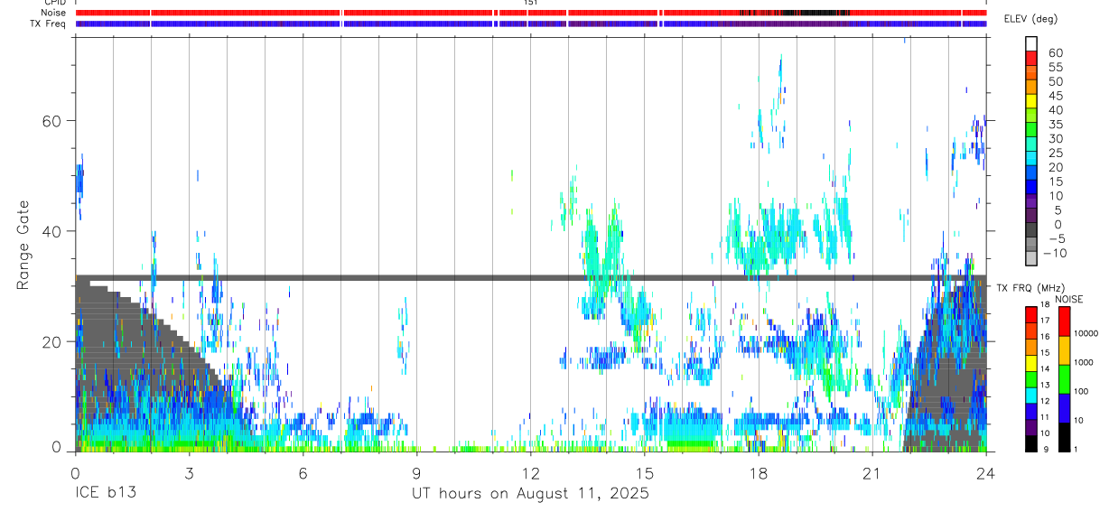Screen dimensions: 1109x512
Task: Click x-axis hour label 18
Action: pyautogui.click(x=758, y=473)
